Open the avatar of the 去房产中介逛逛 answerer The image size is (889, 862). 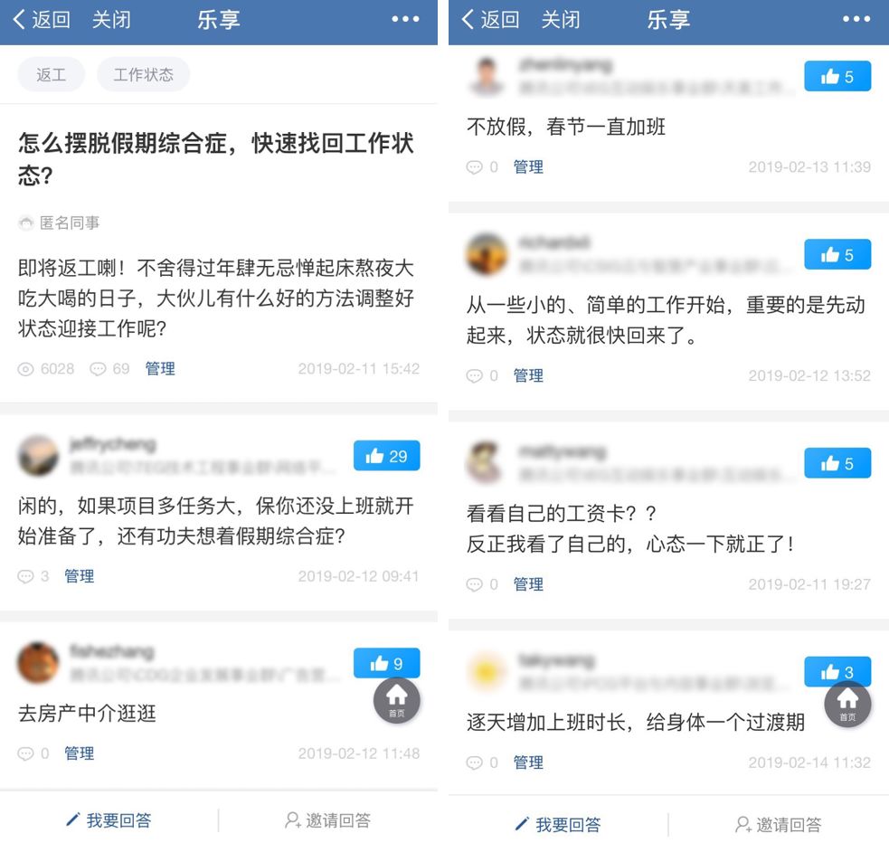[x=38, y=663]
